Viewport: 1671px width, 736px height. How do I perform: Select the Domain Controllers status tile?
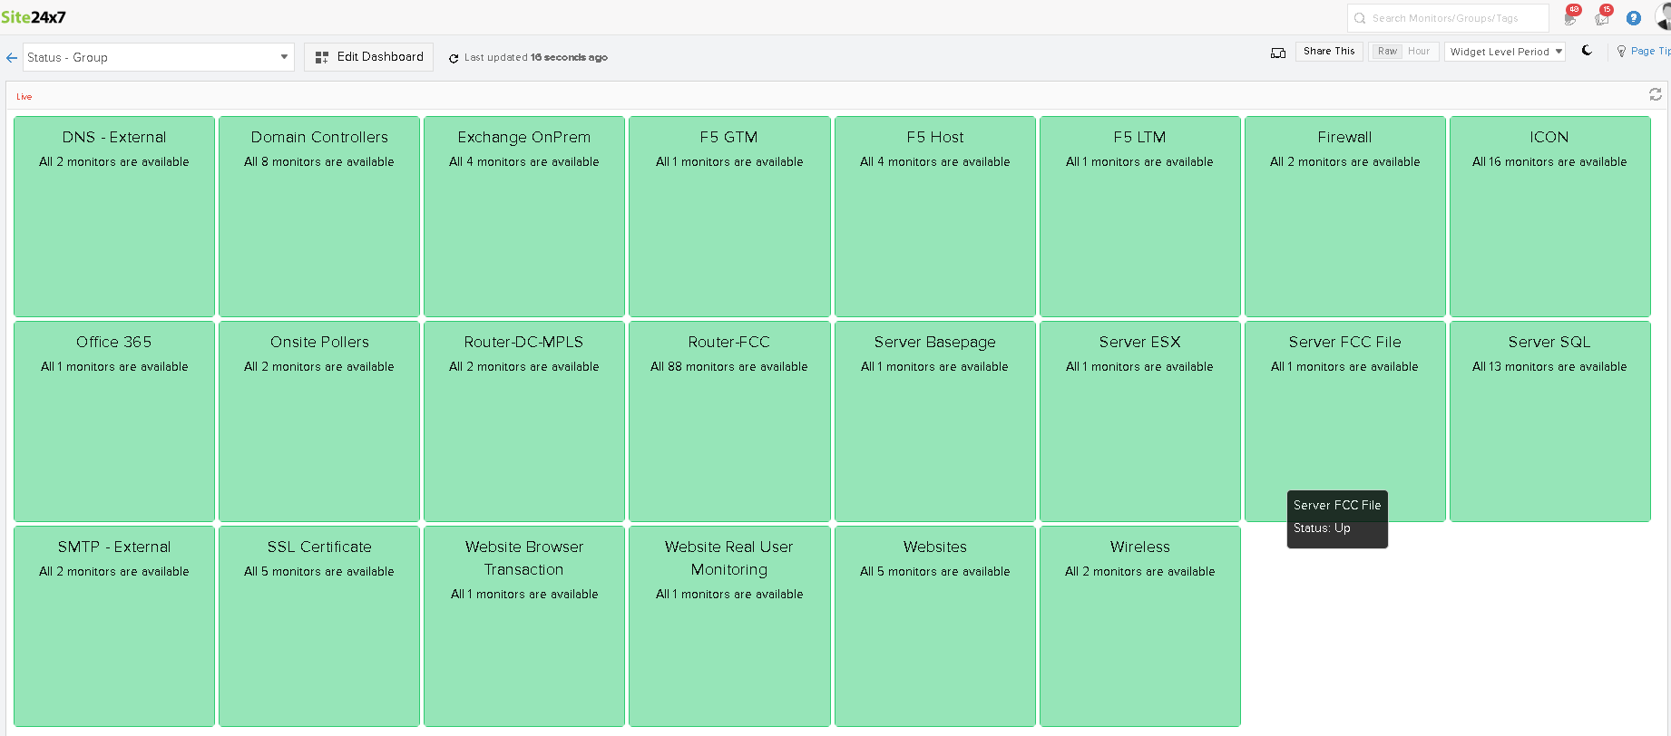[x=319, y=216]
